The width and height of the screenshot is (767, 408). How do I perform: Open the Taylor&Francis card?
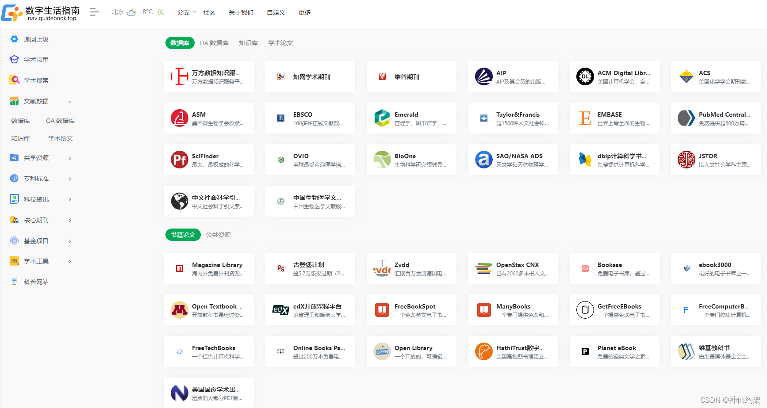(x=513, y=118)
